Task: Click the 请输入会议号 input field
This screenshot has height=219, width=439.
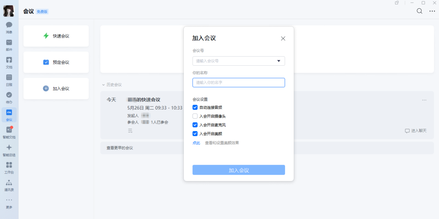Action: point(239,61)
